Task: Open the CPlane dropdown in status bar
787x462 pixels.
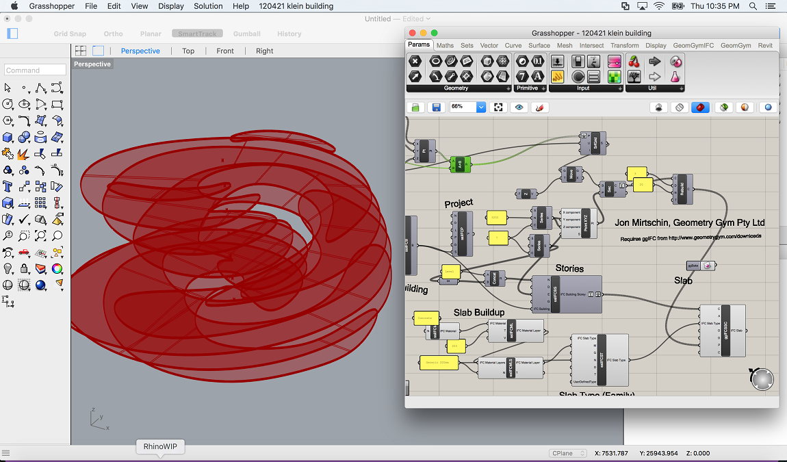Action: tap(568, 453)
